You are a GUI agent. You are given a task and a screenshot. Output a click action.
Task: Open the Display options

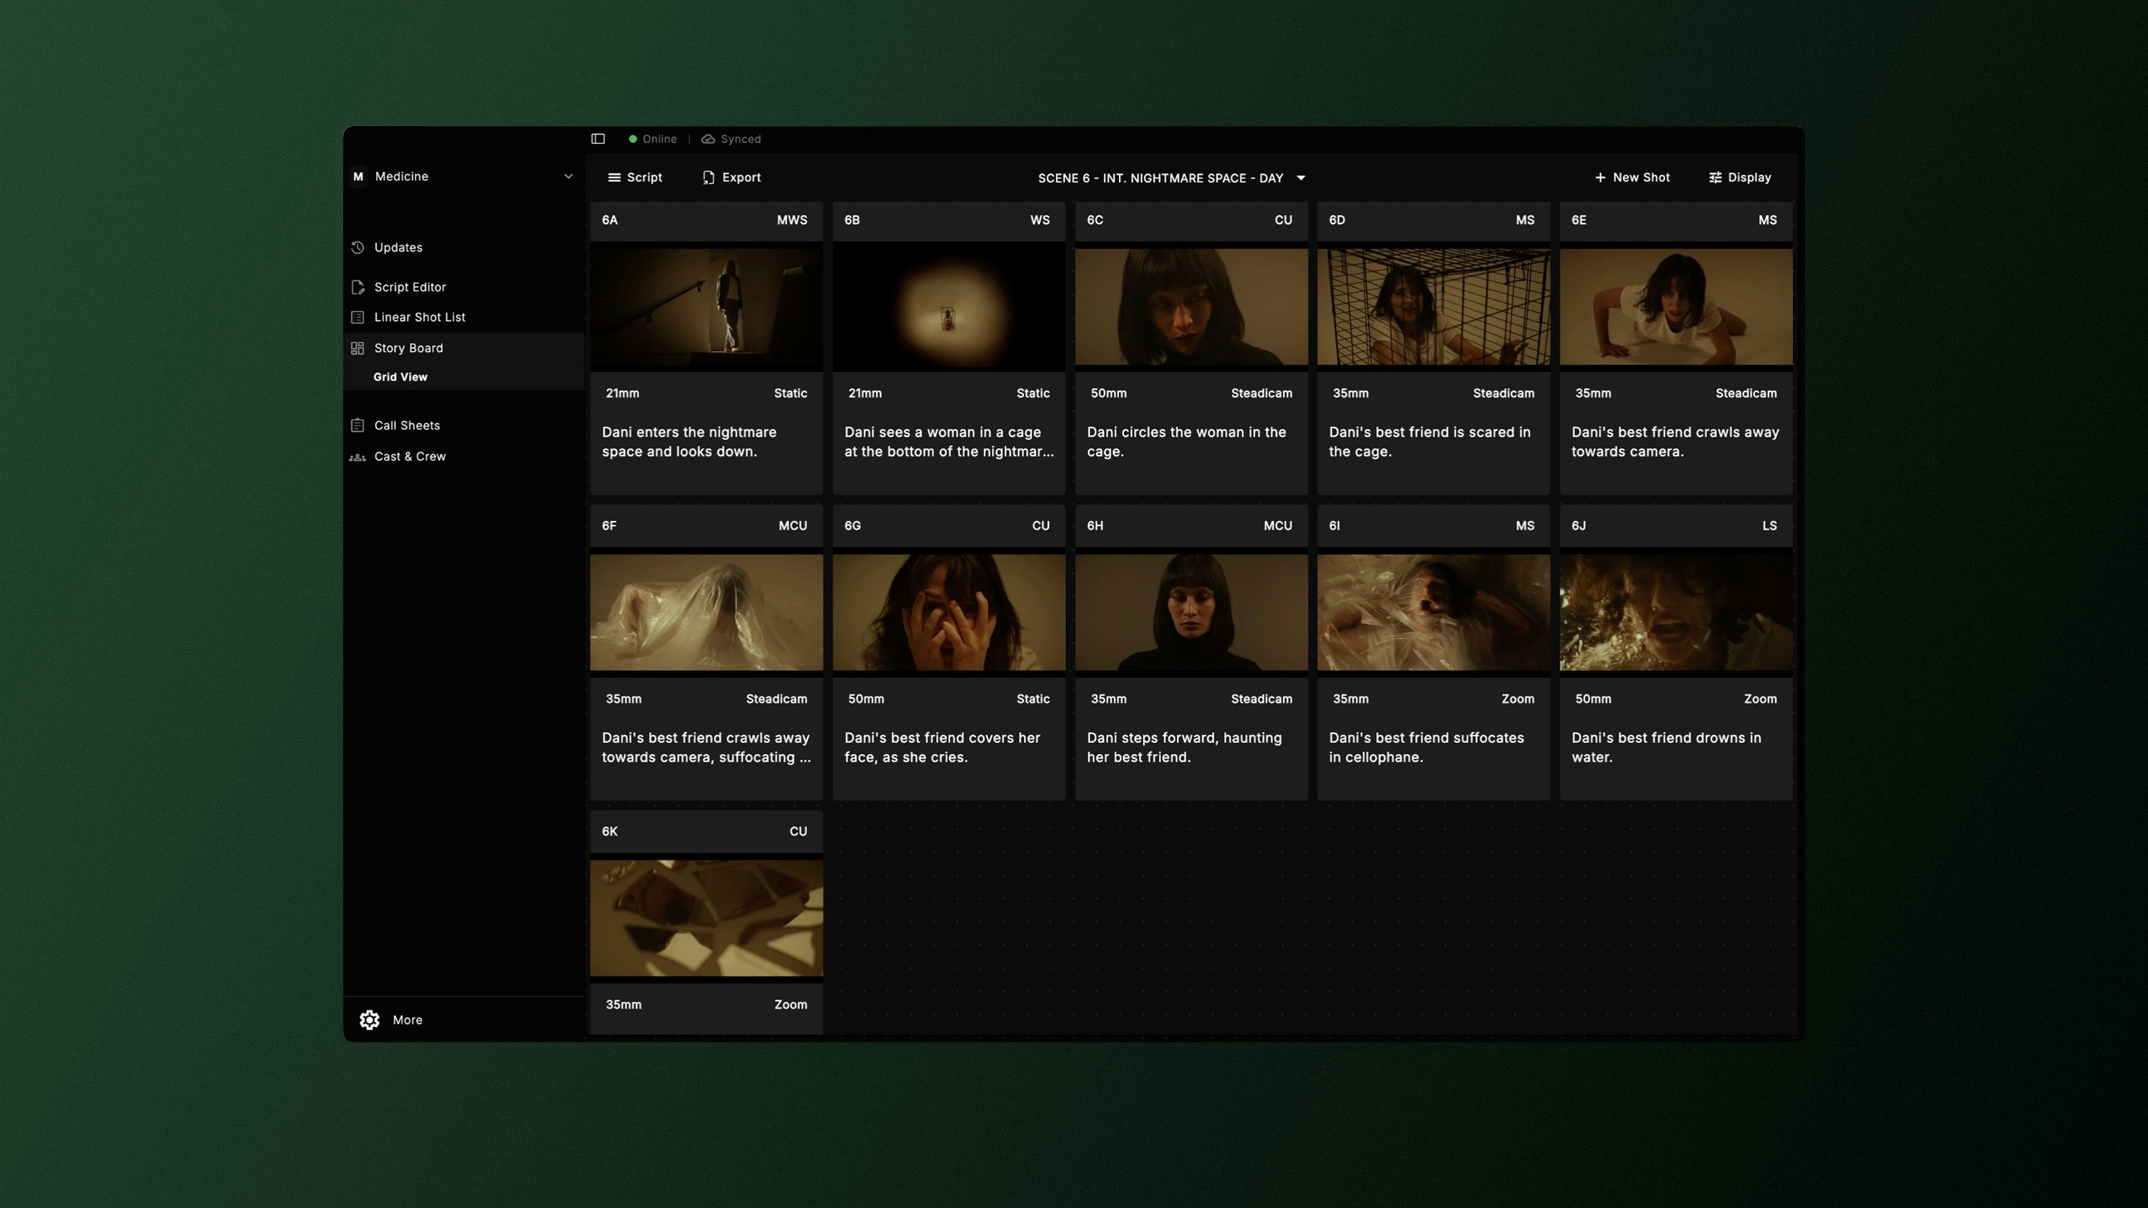(x=1740, y=178)
